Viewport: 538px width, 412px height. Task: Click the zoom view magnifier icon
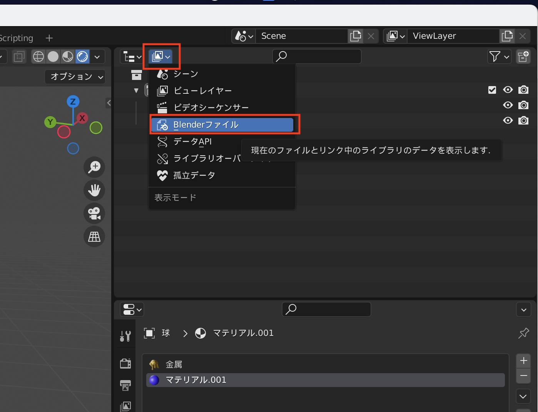click(94, 167)
